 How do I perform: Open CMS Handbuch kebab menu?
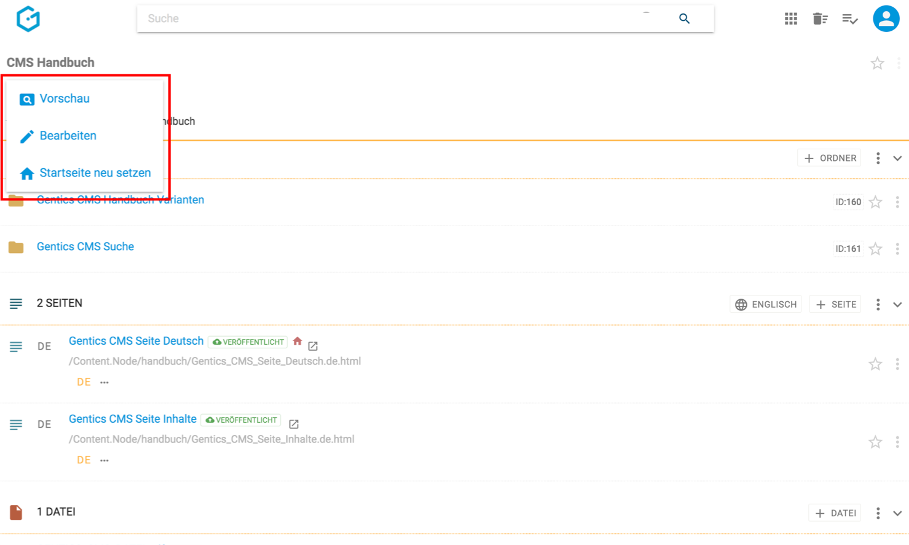click(x=899, y=63)
